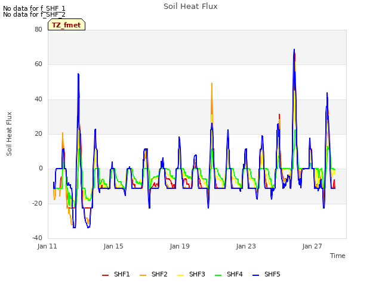The width and height of the screenshot is (382, 286).
Task: Click the 0 y-axis tick label
Action: pos(41,168)
